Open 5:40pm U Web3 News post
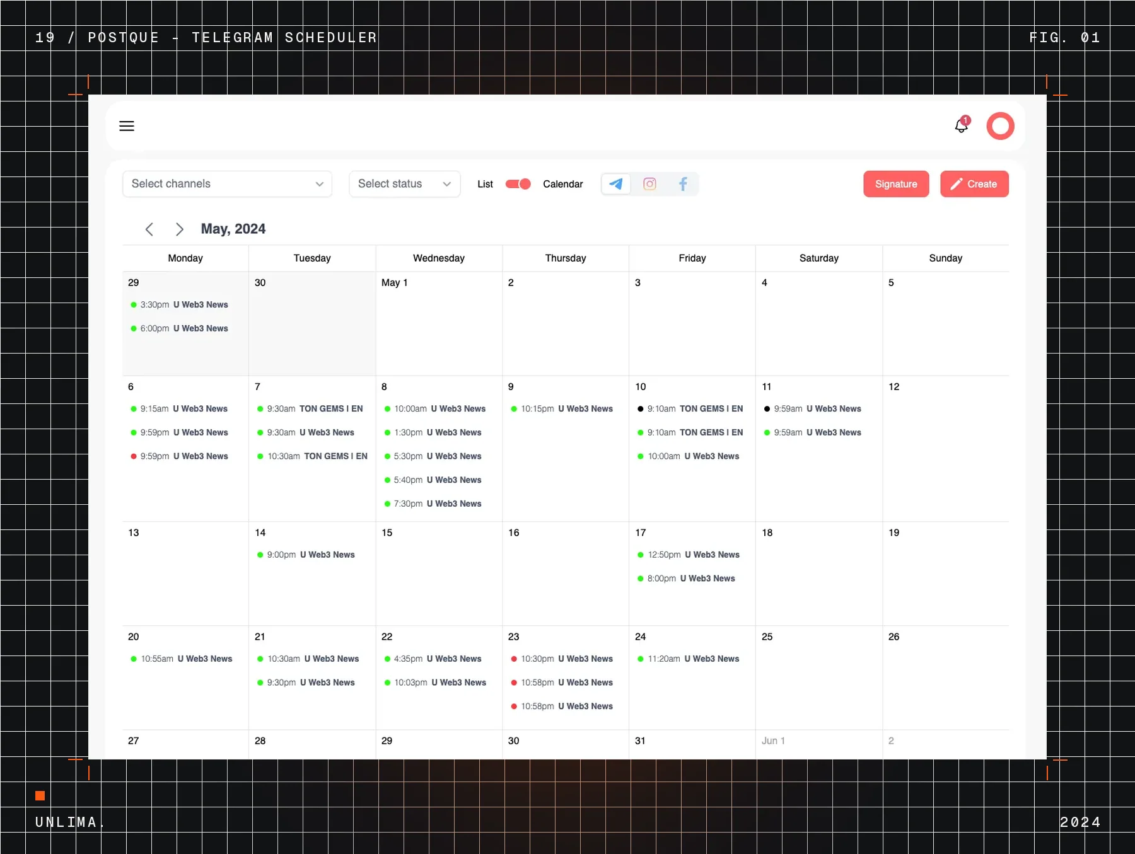This screenshot has width=1135, height=854. [x=433, y=480]
